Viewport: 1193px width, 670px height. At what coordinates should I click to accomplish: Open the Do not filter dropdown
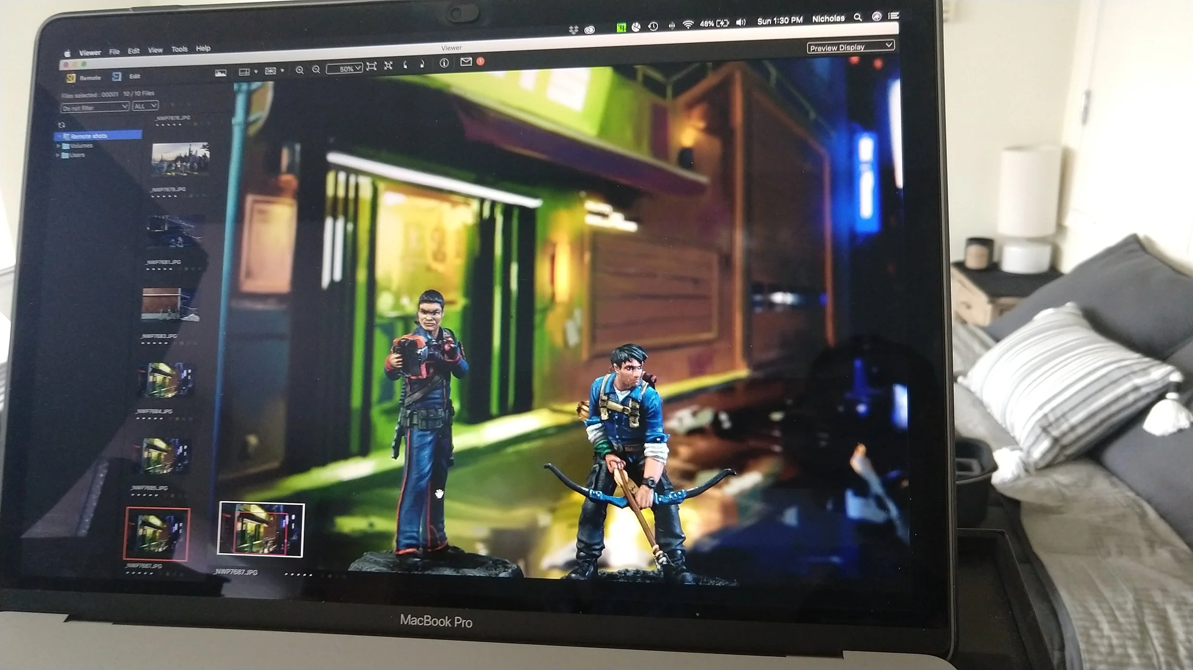(x=94, y=108)
